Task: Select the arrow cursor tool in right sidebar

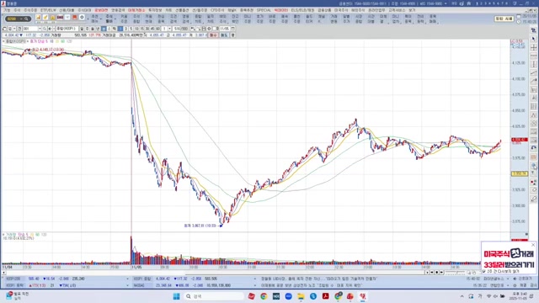Action: (x=533, y=39)
